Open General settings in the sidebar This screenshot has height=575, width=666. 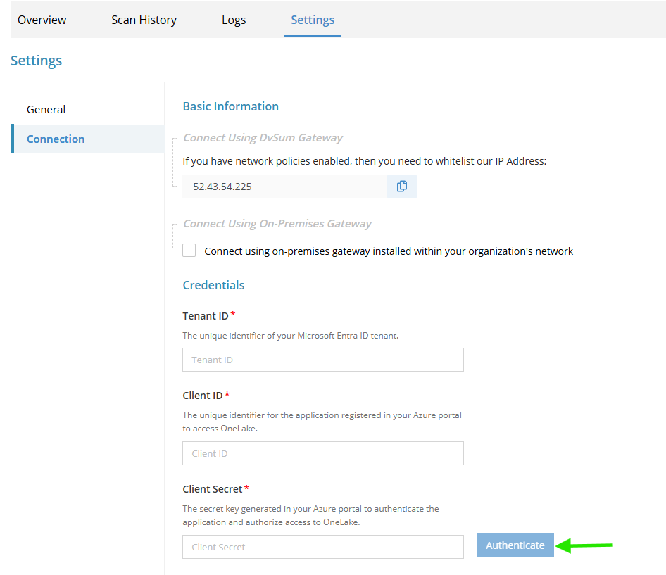[46, 110]
